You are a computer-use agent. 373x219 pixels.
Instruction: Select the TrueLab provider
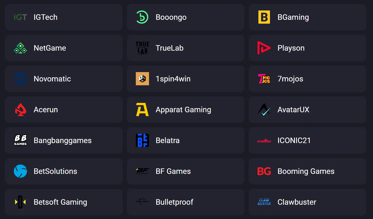click(x=186, y=48)
